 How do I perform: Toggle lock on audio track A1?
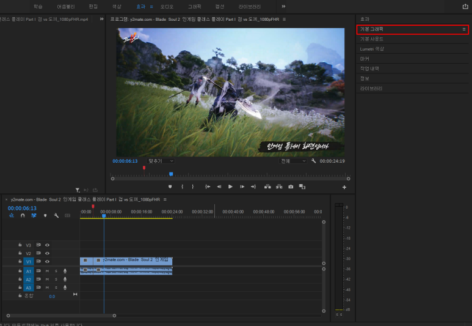[20, 271]
